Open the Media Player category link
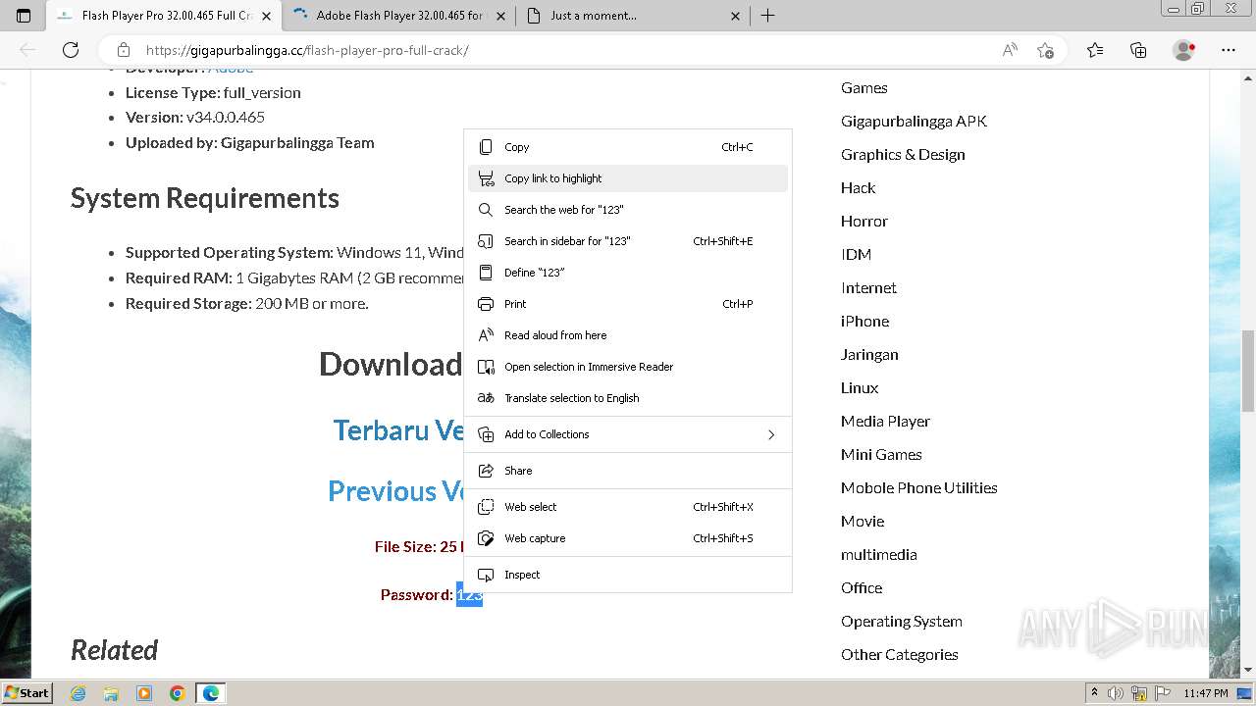 (x=885, y=422)
